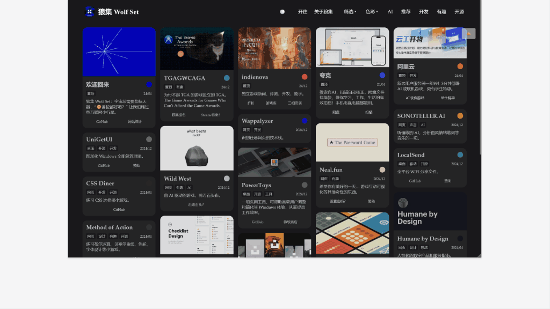This screenshot has height=309, width=550.
Task: Open 网站统计 link in 欢迎回来 card
Action: (135, 122)
